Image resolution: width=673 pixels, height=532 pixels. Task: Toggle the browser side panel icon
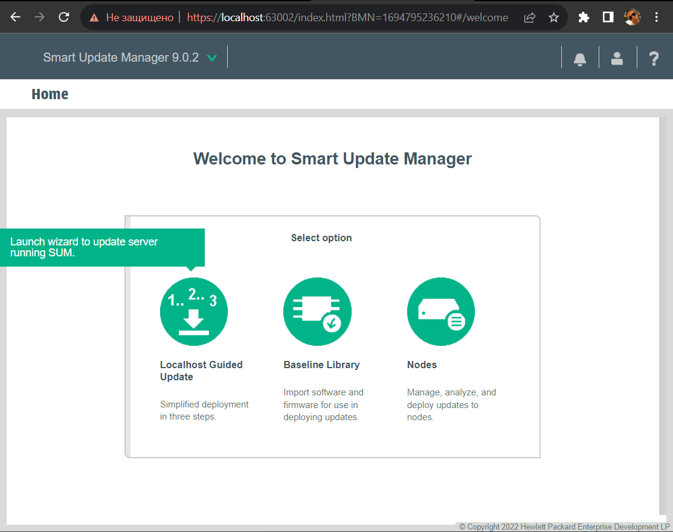(608, 18)
